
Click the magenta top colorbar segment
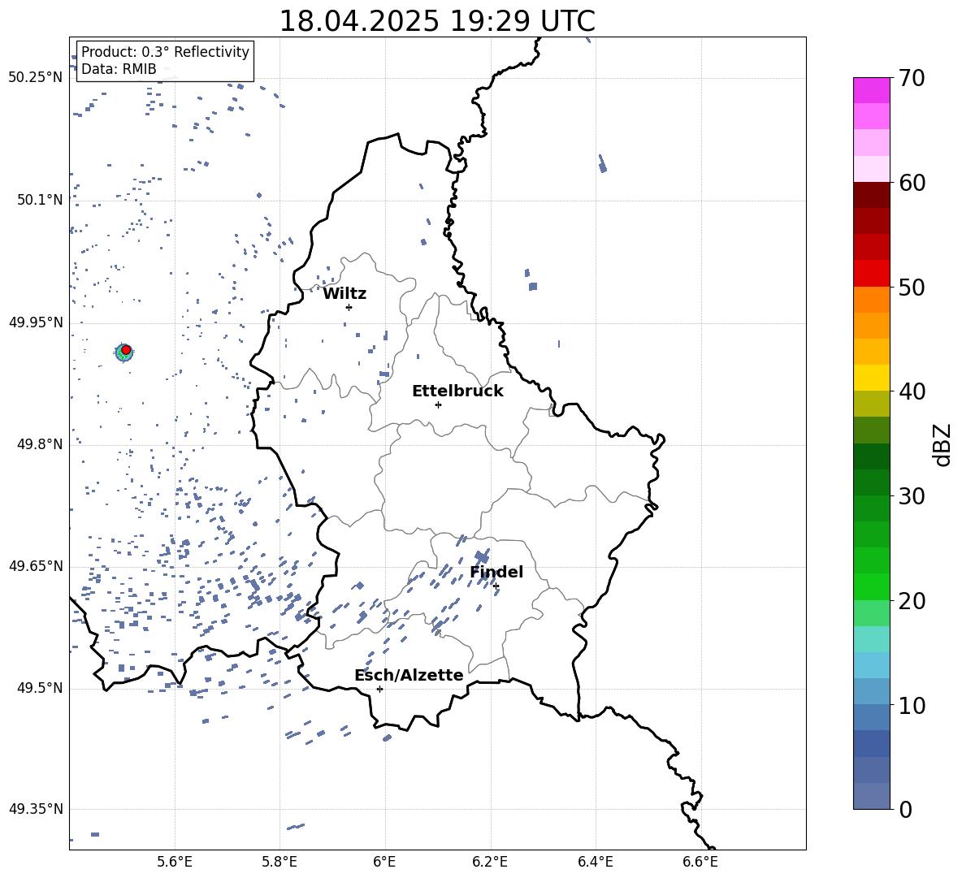tap(872, 90)
